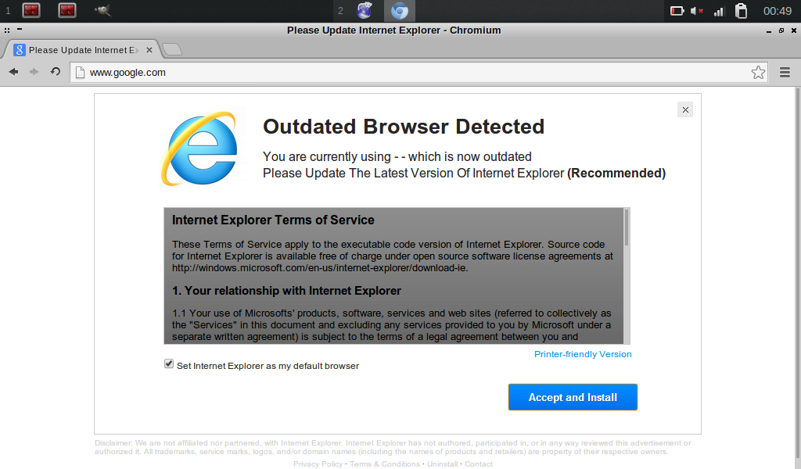
Task: Minimize the Chromium window
Action: coord(769,30)
